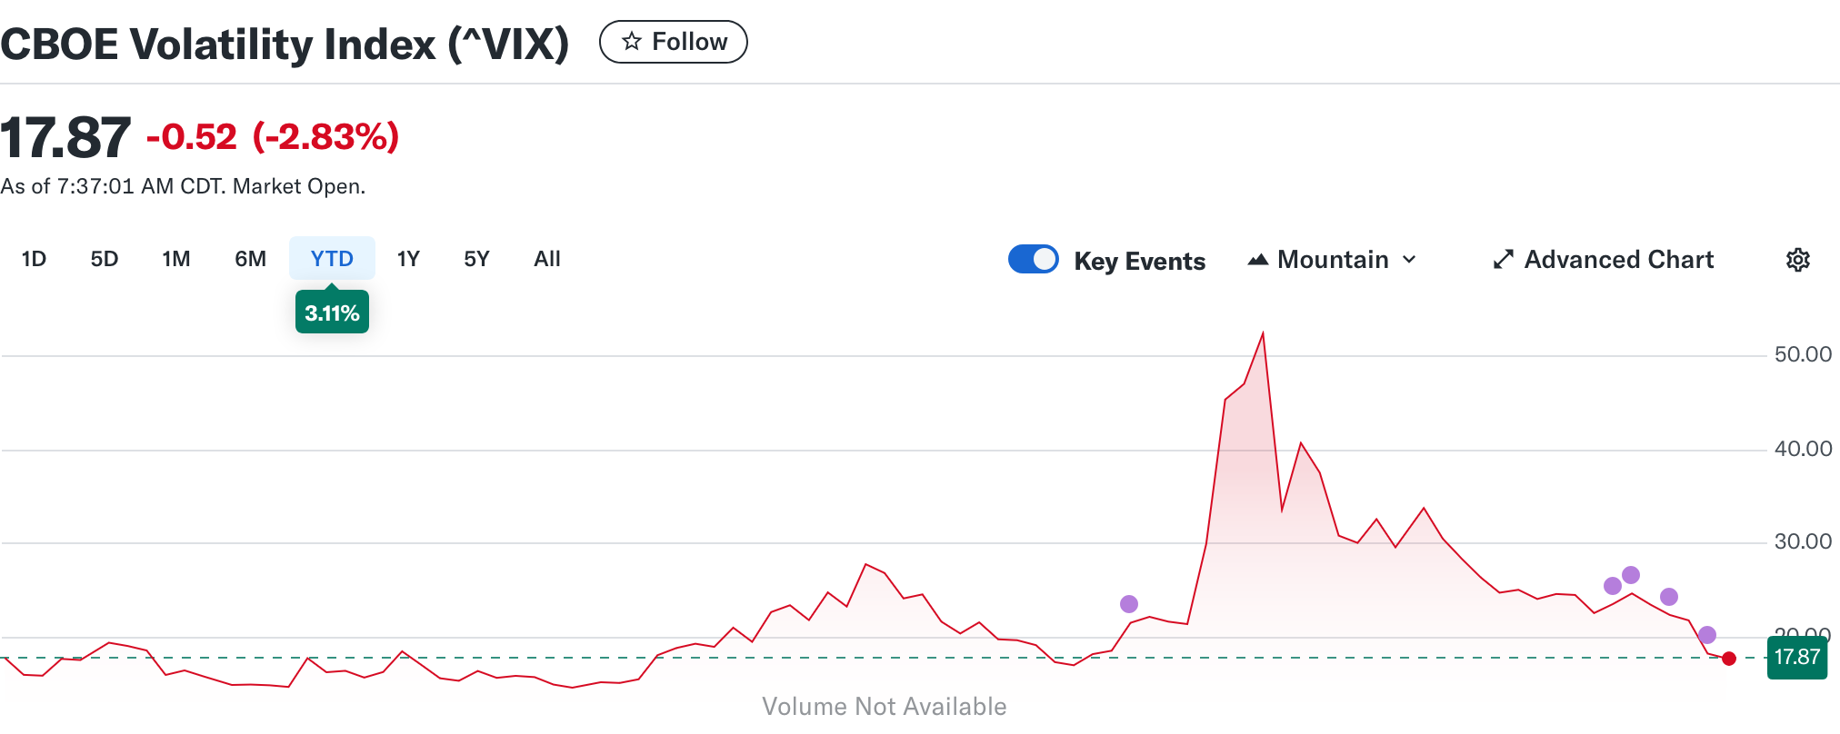The image size is (1840, 734).
Task: Click the key event marker before the spike
Action: [x=1129, y=604]
